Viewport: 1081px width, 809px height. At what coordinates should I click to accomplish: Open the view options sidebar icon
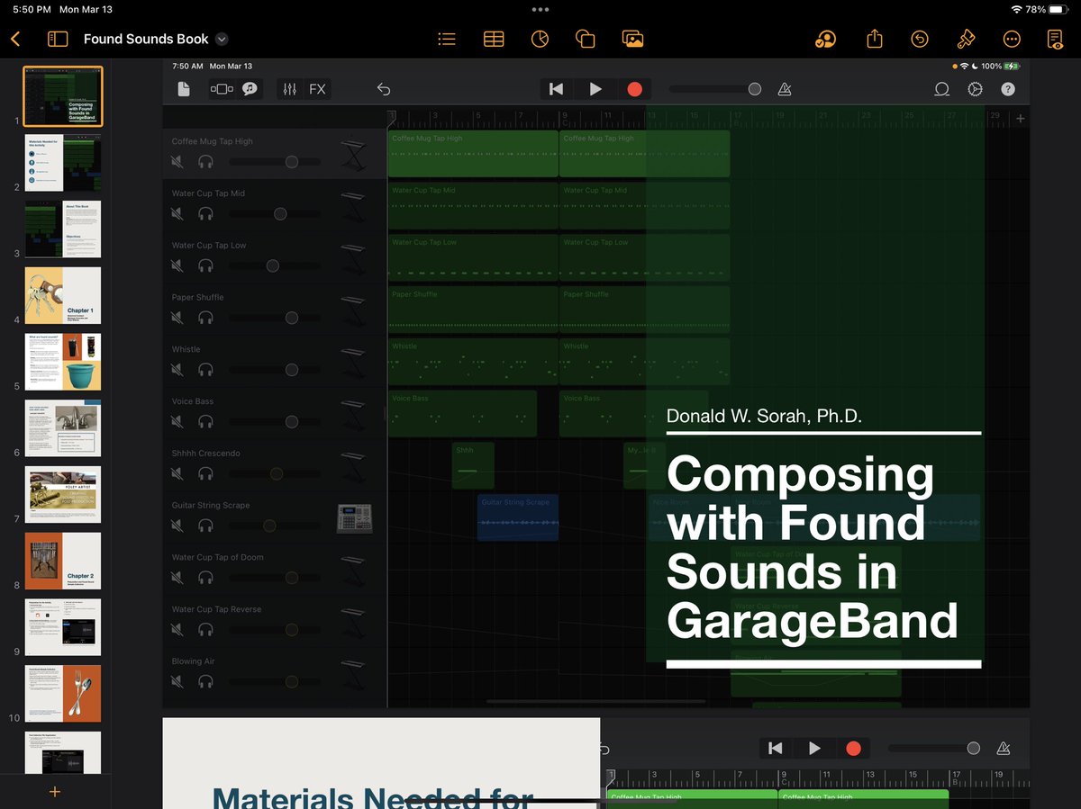click(58, 40)
